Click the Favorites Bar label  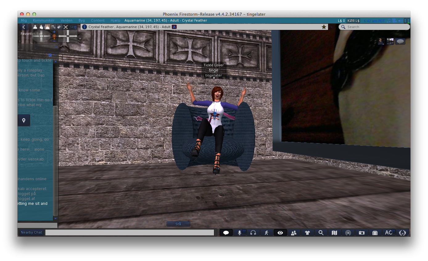click(x=31, y=34)
